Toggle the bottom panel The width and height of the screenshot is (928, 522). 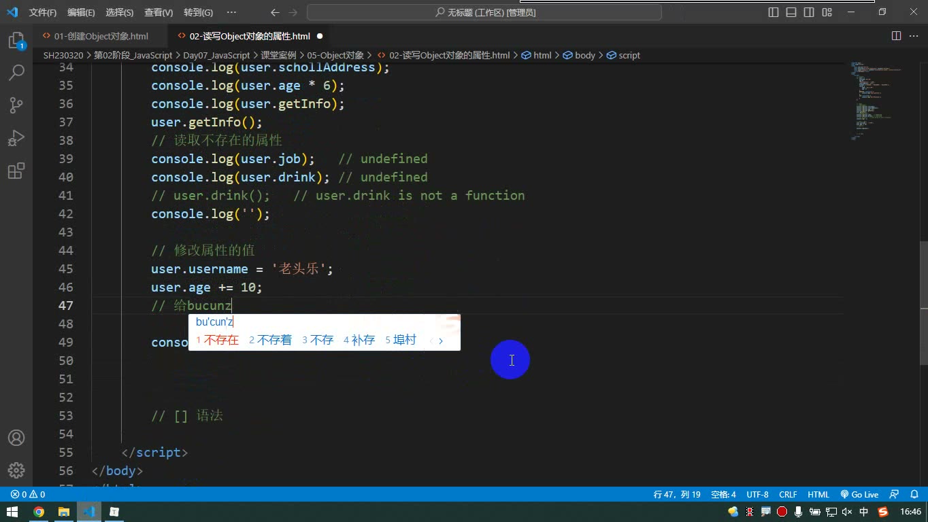point(791,12)
